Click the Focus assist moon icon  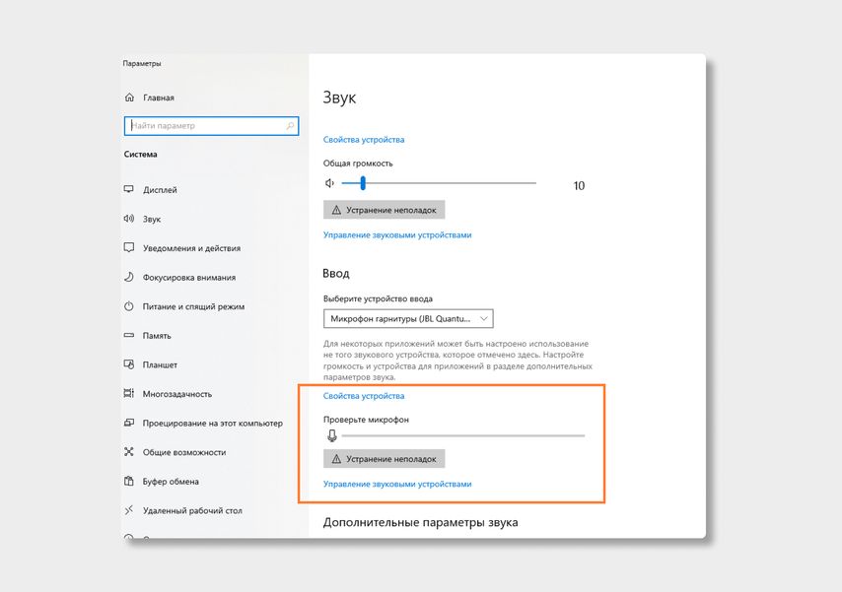[129, 277]
